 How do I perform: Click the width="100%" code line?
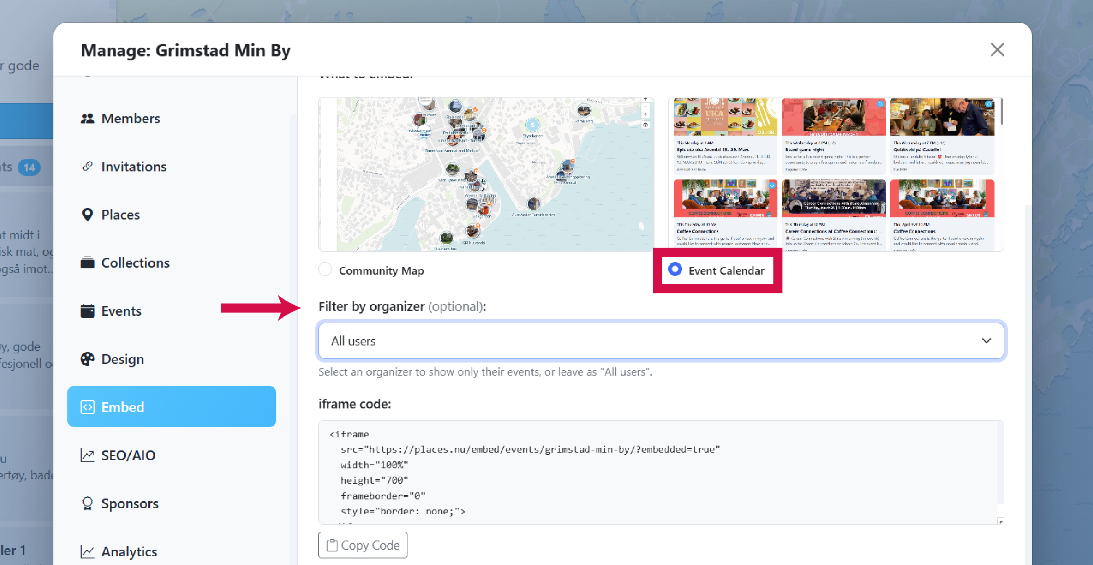[x=374, y=465]
